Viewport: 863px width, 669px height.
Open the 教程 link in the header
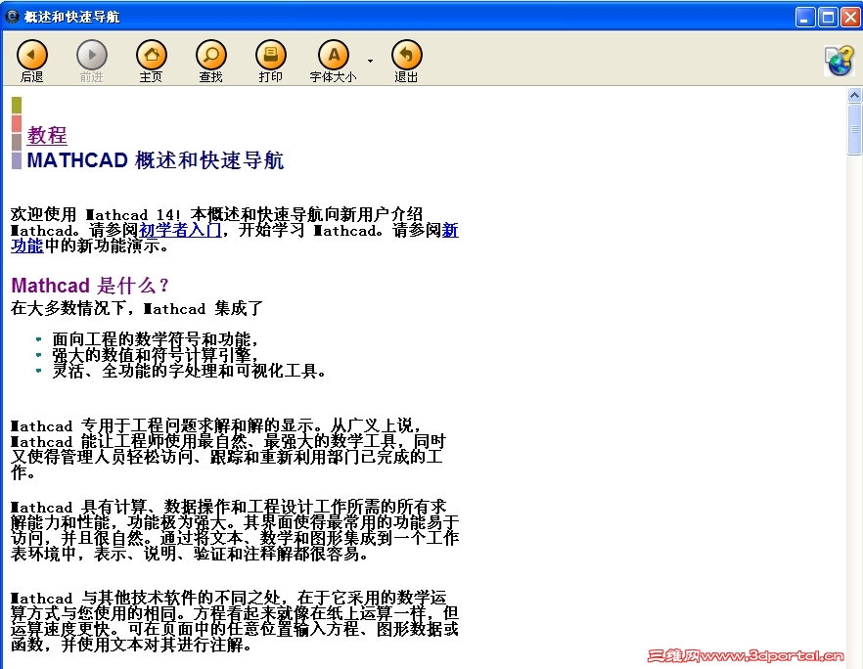click(47, 135)
